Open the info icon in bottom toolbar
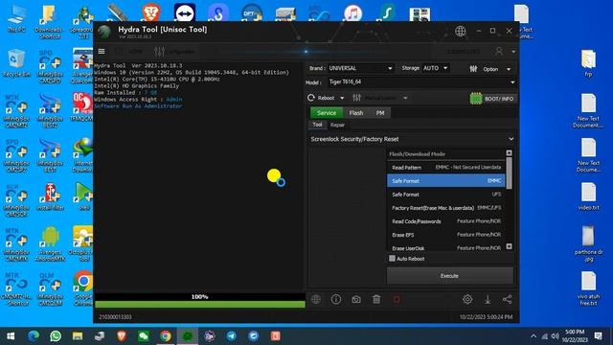The height and width of the screenshot is (345, 613). click(336, 299)
